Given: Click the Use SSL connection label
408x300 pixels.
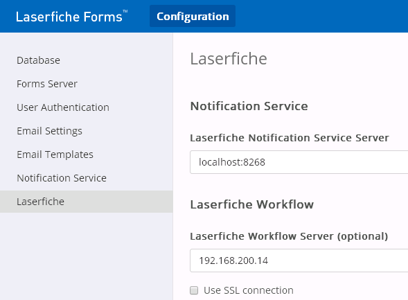Looking at the screenshot, I should tap(249, 290).
